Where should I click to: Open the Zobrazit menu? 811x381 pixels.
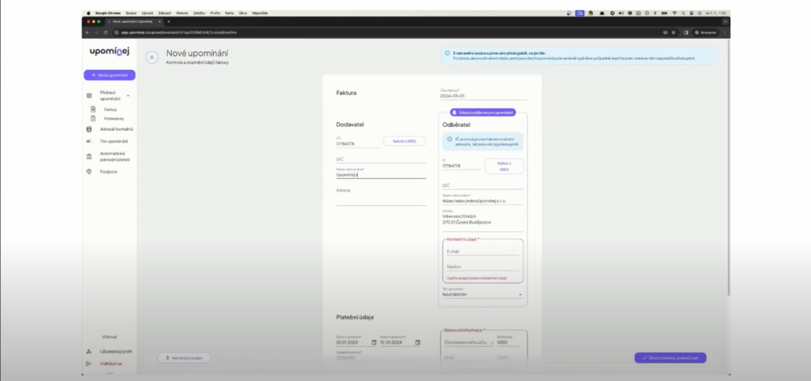click(x=165, y=13)
